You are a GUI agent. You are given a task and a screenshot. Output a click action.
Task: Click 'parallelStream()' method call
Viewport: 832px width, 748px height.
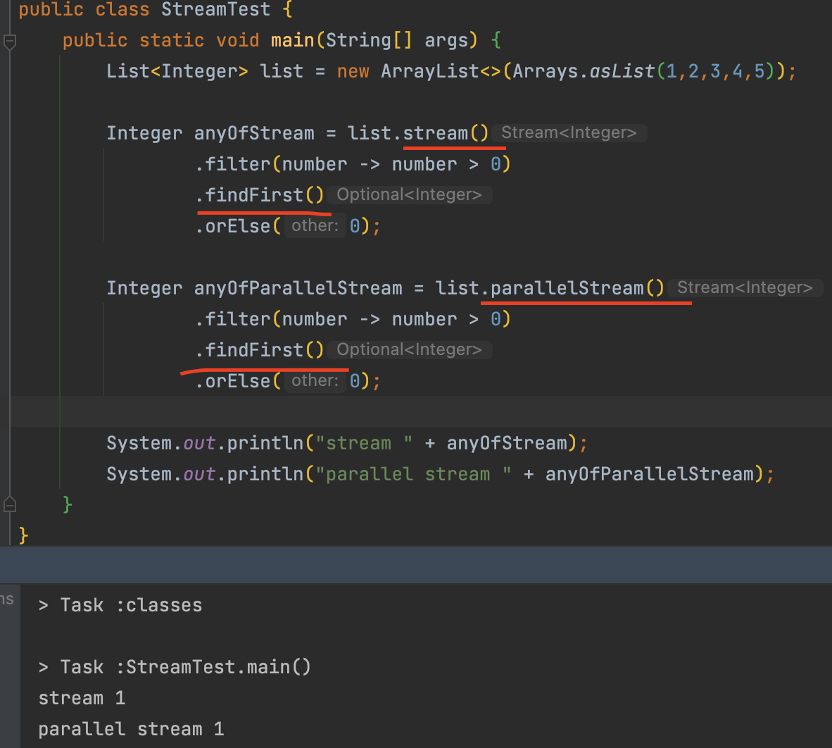tap(577, 288)
